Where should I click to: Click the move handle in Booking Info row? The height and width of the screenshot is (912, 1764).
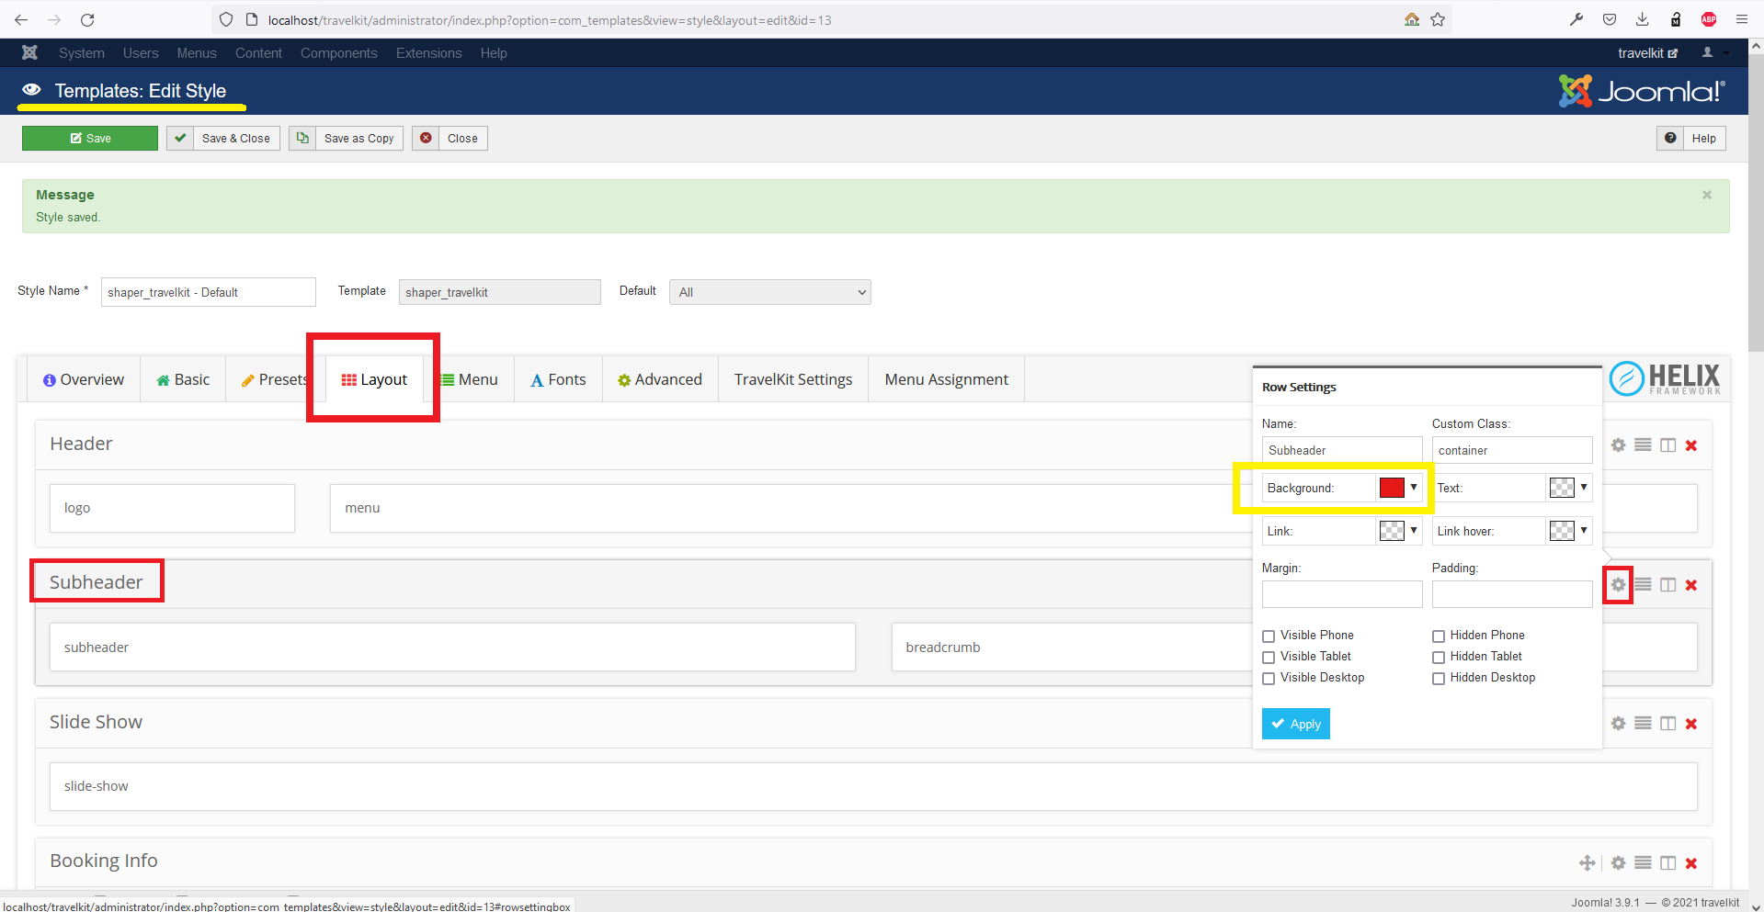point(1587,863)
